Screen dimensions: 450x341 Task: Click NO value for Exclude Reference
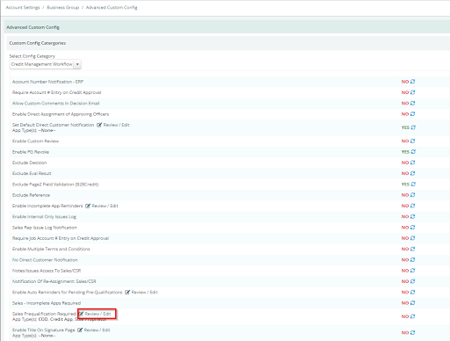click(x=405, y=195)
